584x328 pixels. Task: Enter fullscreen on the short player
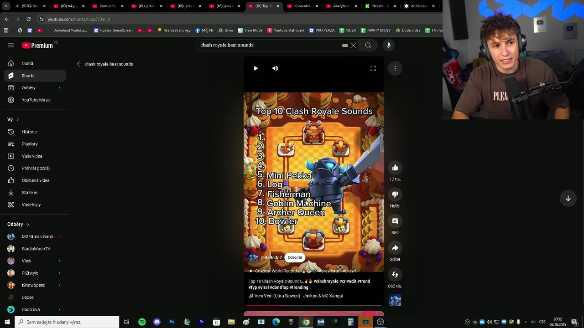click(373, 68)
